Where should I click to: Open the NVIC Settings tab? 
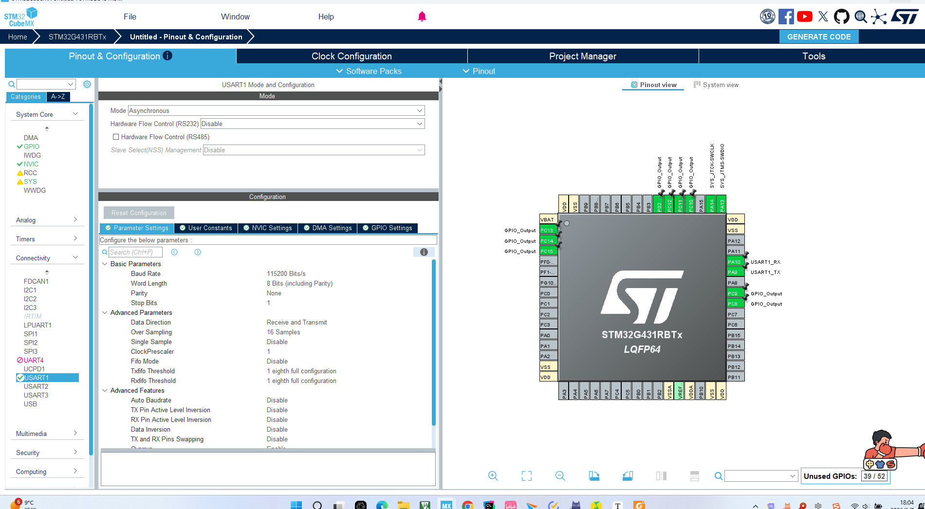(268, 228)
